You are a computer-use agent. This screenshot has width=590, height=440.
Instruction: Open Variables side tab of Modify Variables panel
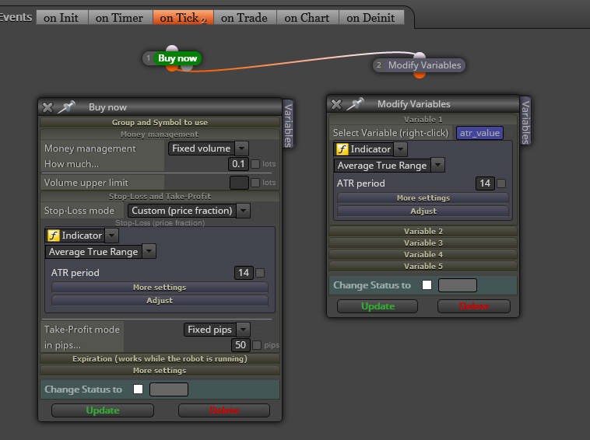pos(525,121)
